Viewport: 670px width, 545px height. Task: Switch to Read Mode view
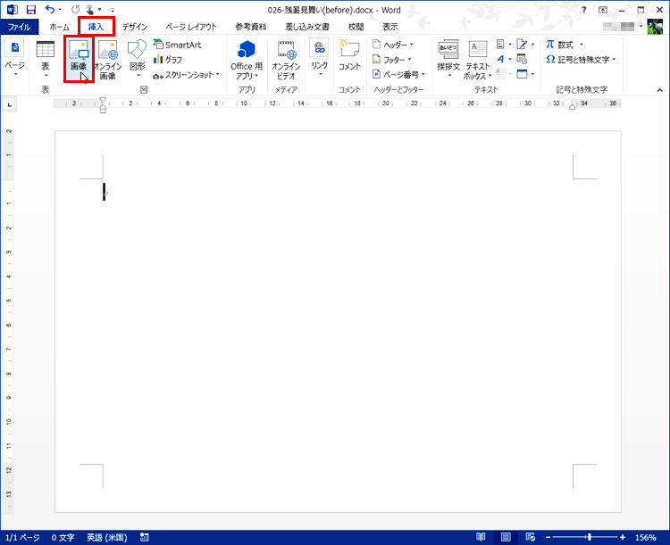click(481, 537)
